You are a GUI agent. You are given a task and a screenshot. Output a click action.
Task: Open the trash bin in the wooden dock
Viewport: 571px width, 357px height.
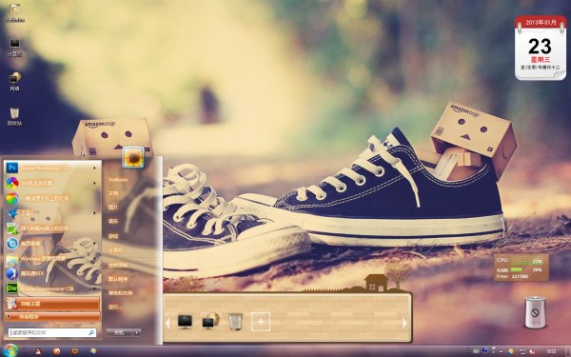pos(235,322)
